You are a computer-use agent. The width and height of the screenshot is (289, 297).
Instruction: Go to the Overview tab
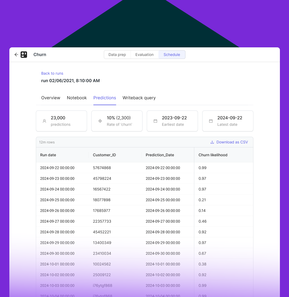click(51, 98)
